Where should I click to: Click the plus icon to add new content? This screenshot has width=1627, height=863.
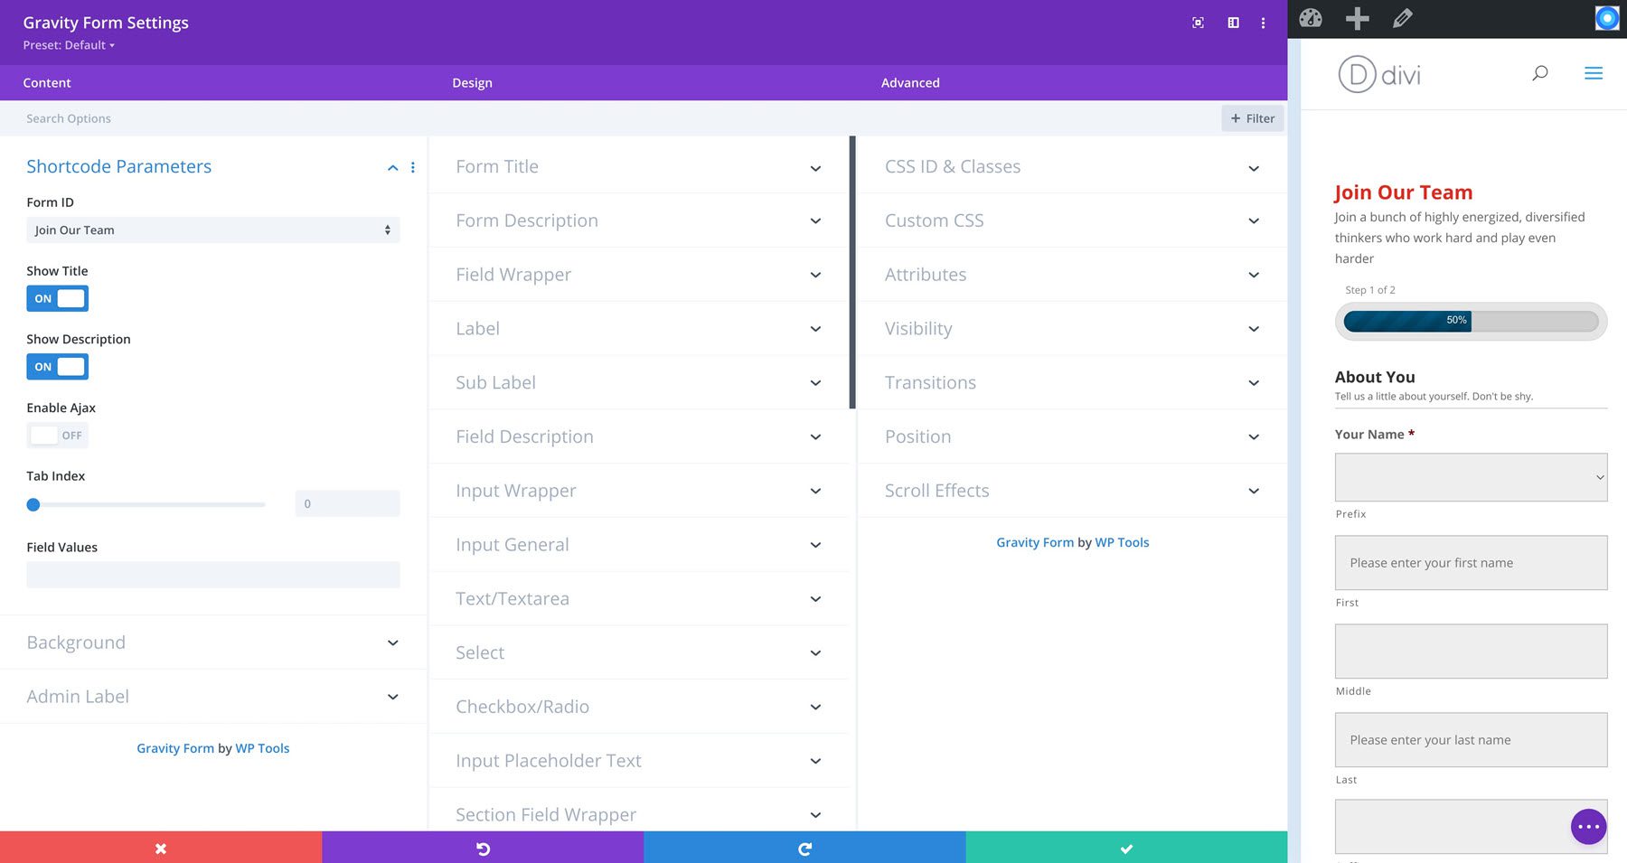click(1356, 17)
